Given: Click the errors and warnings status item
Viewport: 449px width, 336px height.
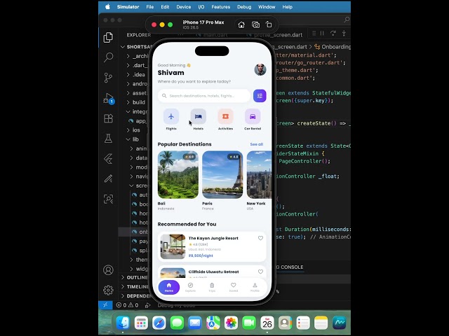Looking at the screenshot, I should 127,305.
